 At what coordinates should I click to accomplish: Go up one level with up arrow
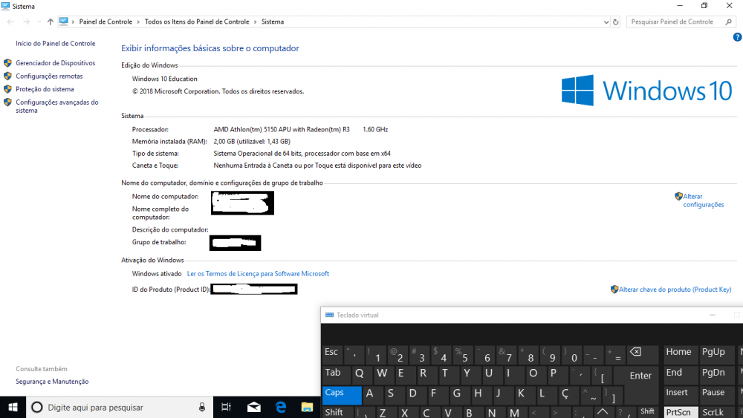pos(50,22)
